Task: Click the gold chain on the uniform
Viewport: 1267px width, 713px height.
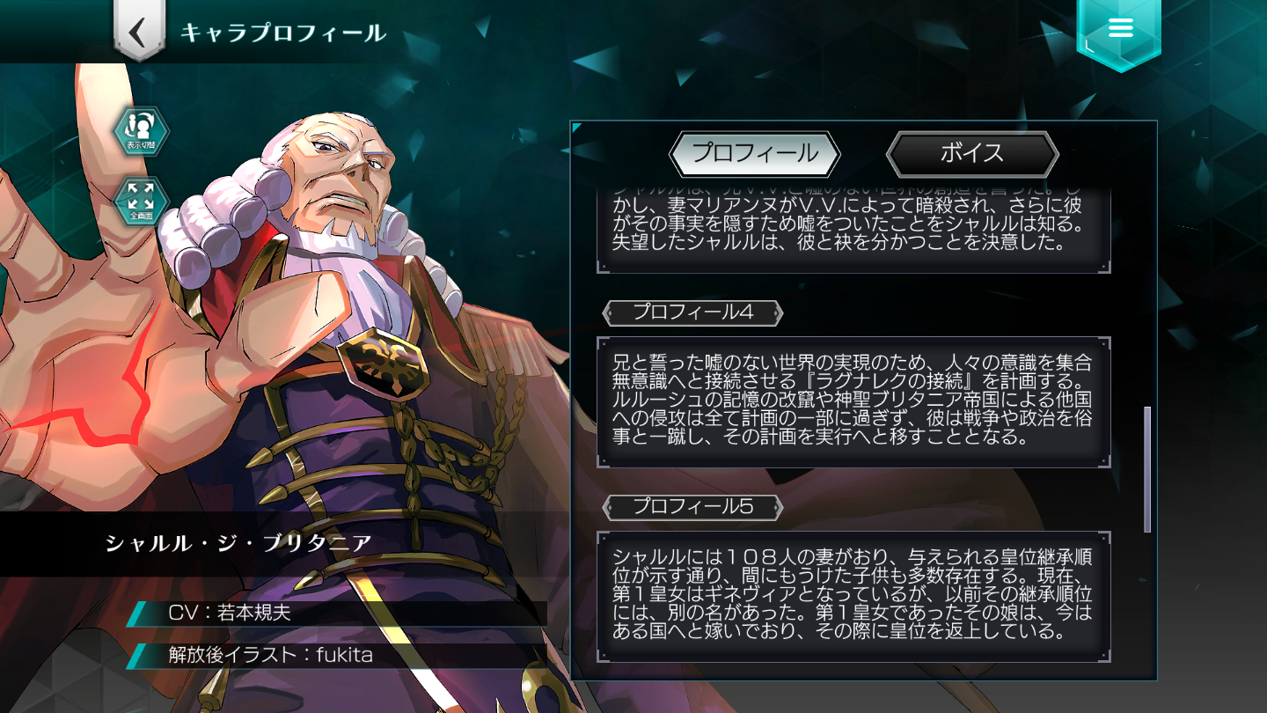Action: tap(476, 423)
